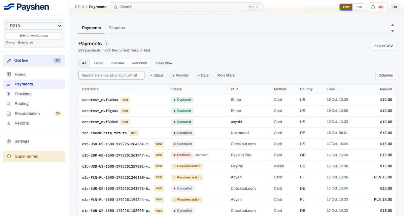Click Switch workspace button
The image size is (404, 216).
pos(34,36)
